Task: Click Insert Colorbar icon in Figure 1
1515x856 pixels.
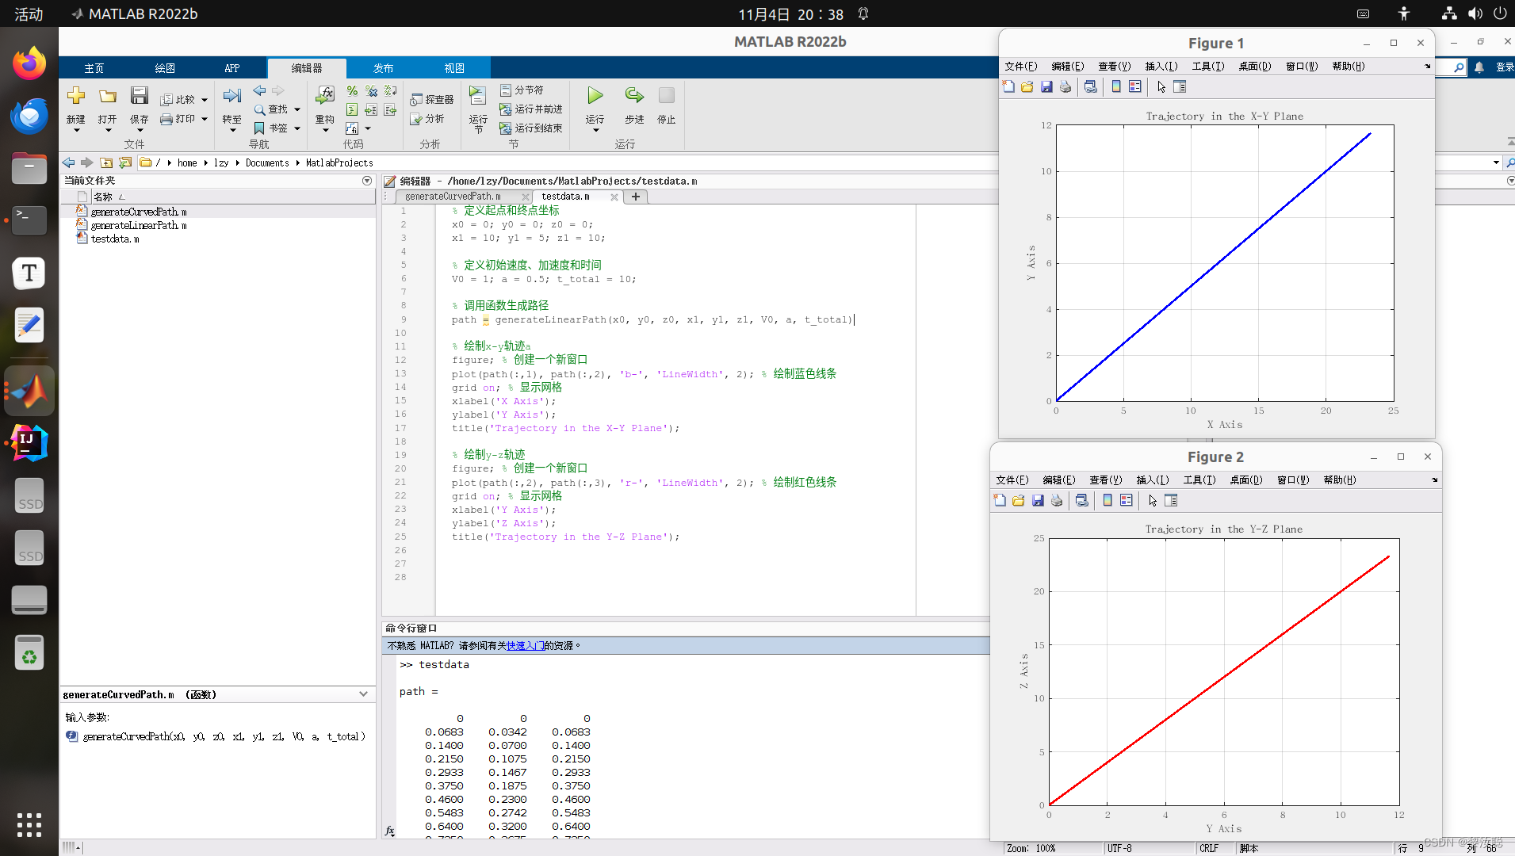Action: [1116, 87]
